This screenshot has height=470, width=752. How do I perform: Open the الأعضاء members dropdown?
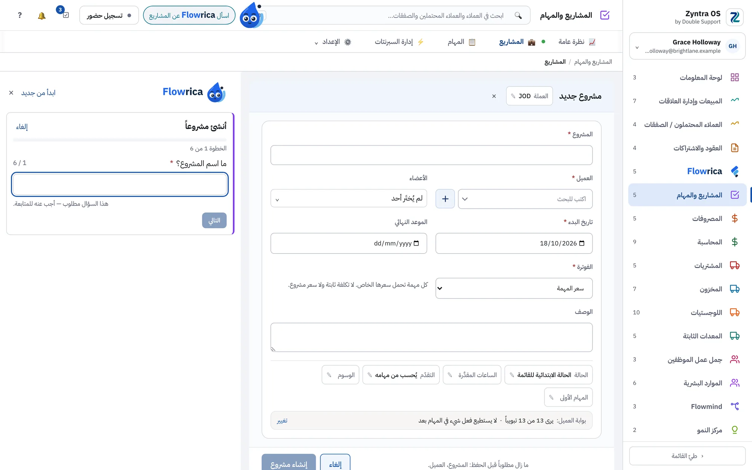point(349,198)
